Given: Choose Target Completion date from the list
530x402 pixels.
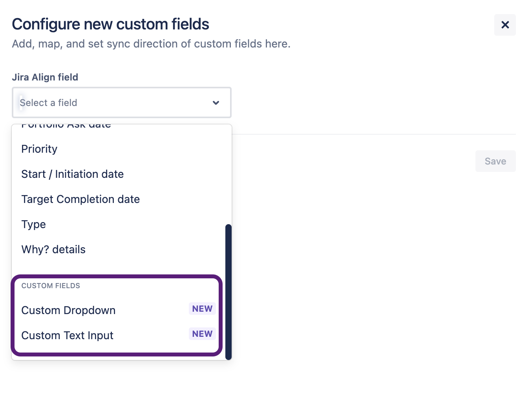Looking at the screenshot, I should coord(80,199).
